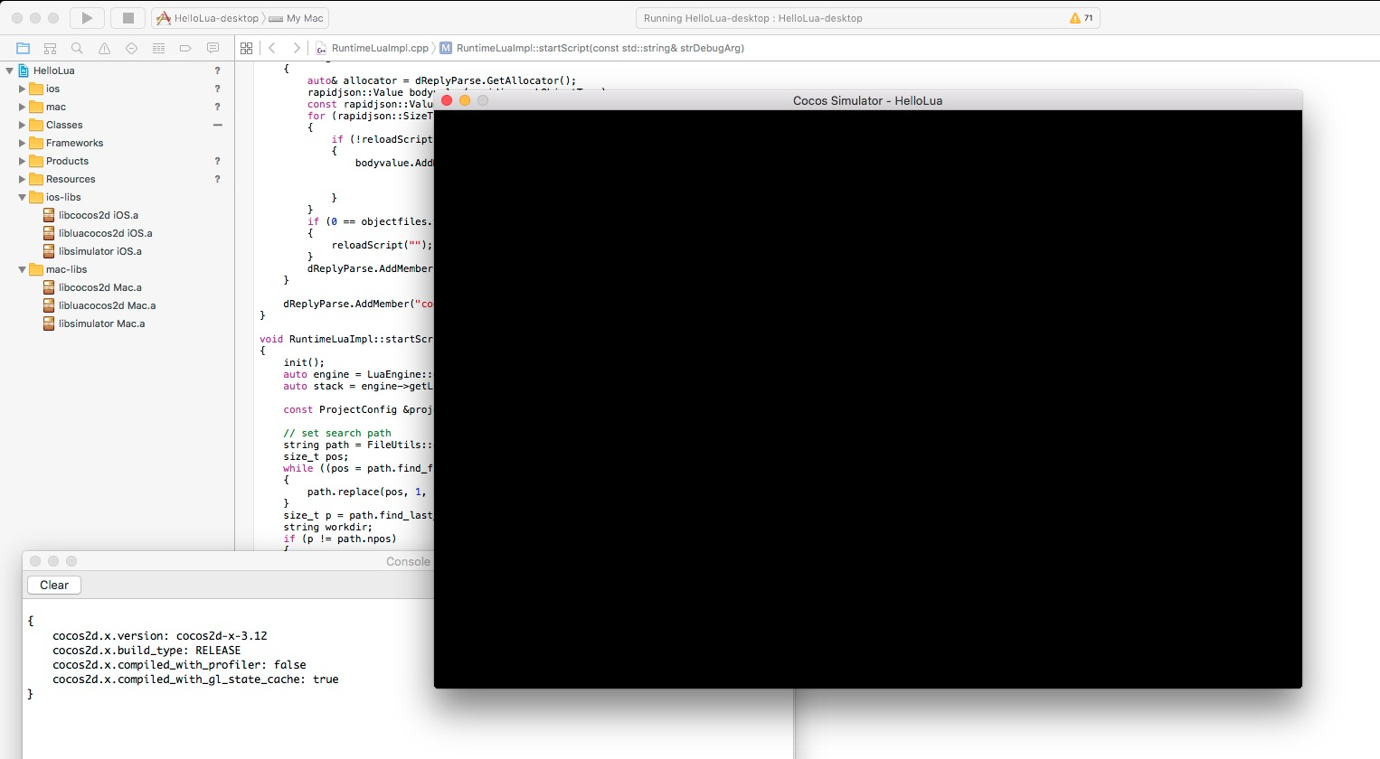Expand the Products folder

[23, 161]
